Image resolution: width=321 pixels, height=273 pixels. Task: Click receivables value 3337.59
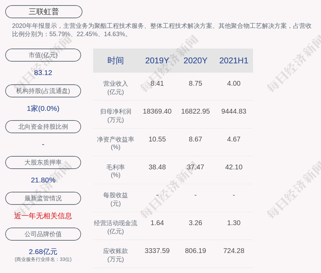pyautogui.click(x=157, y=251)
